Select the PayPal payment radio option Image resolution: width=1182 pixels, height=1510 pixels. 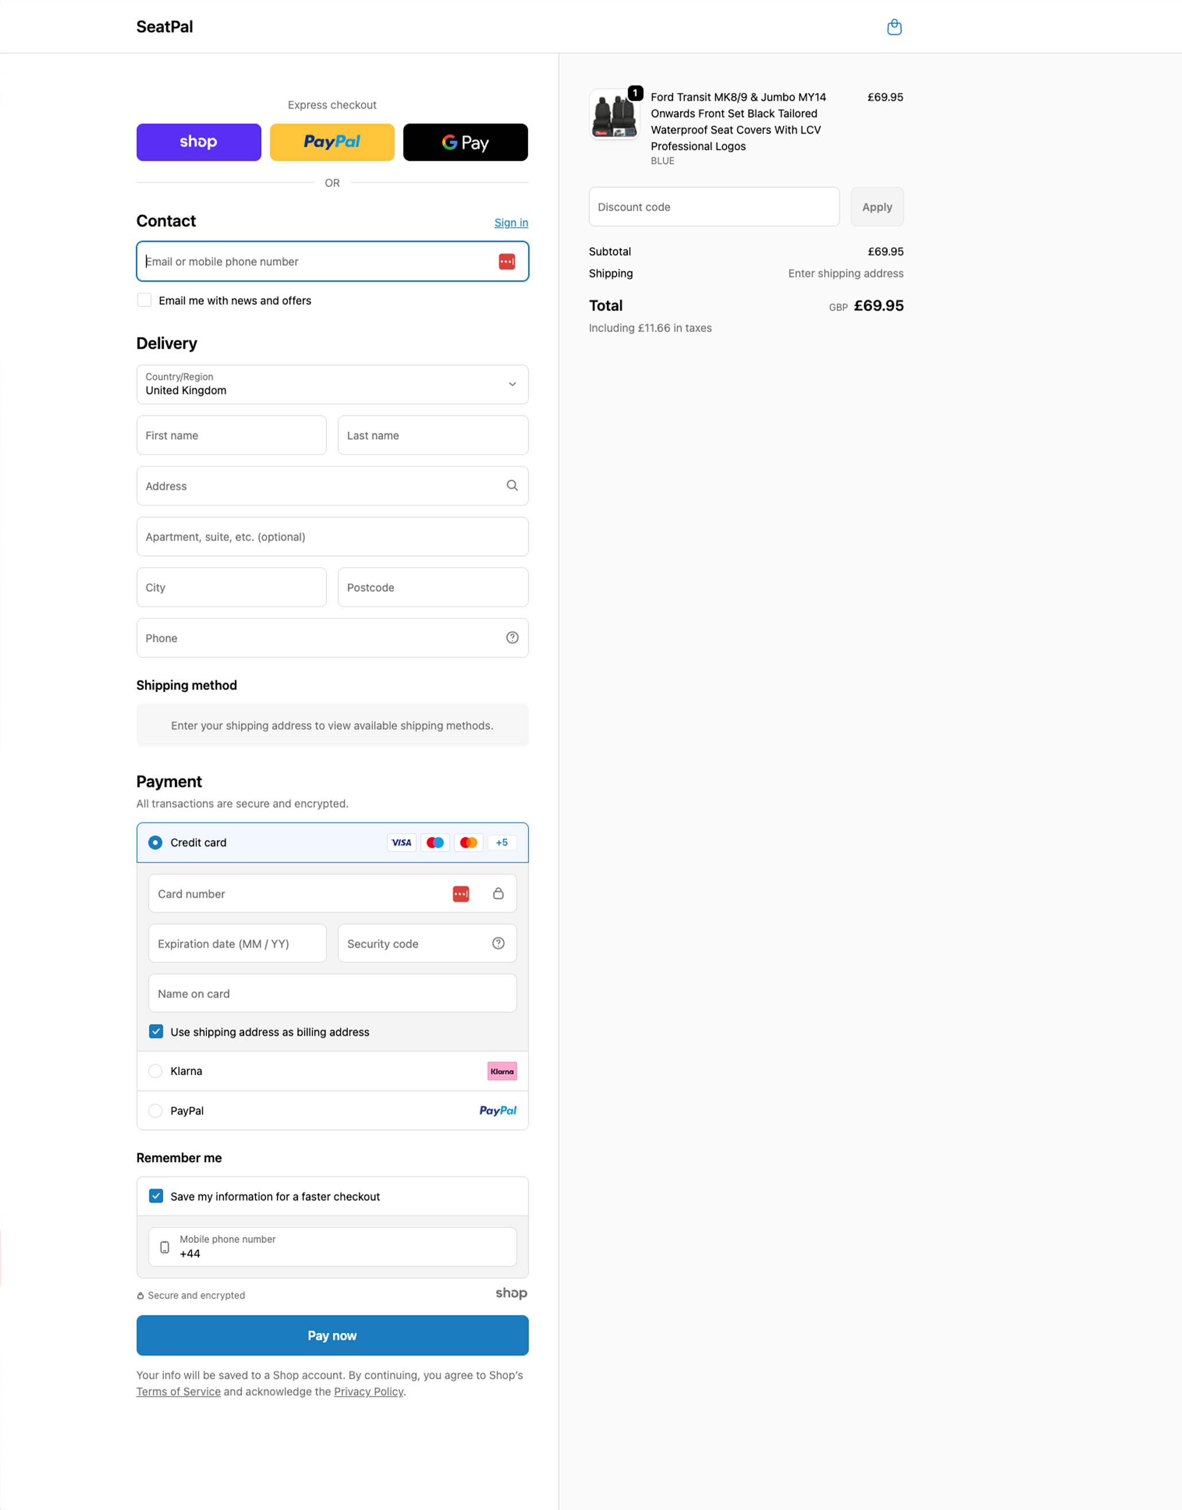156,1110
